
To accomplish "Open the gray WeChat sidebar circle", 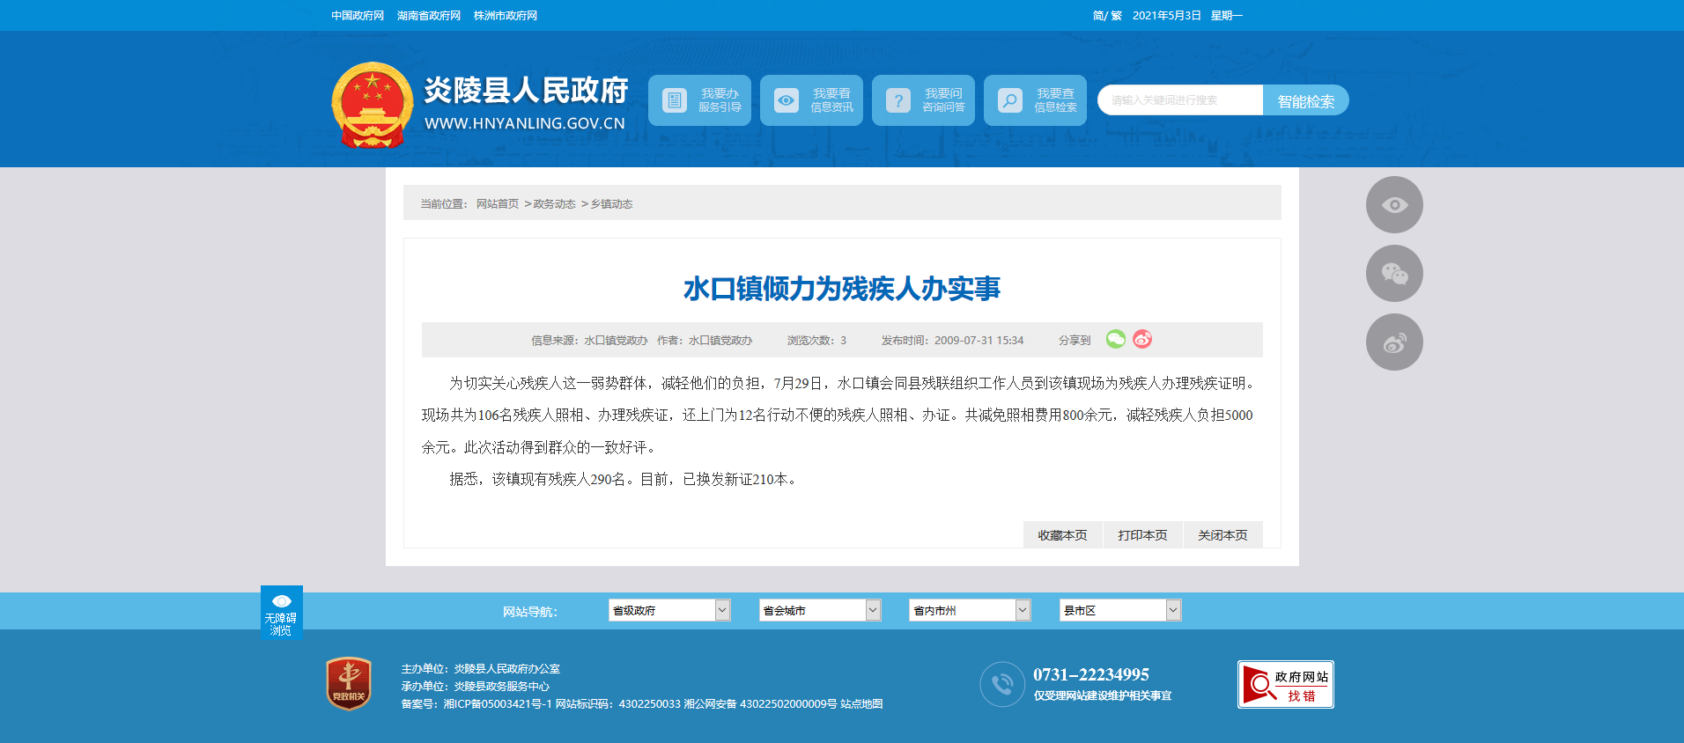I will [x=1394, y=274].
